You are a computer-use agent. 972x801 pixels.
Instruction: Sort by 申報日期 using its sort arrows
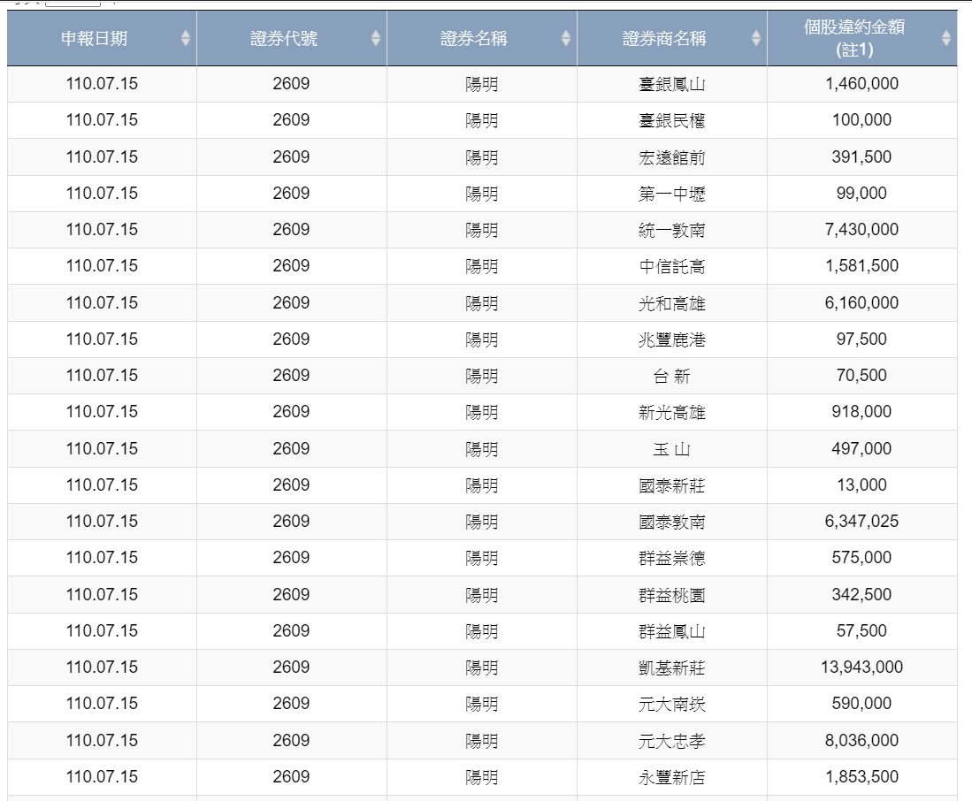point(186,38)
